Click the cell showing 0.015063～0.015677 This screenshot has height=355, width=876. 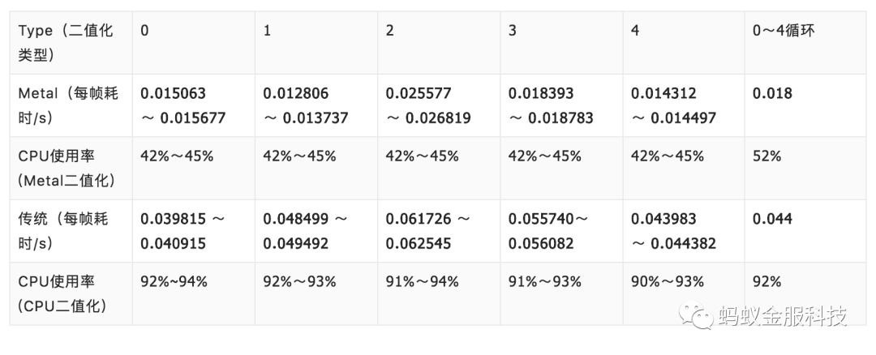click(183, 105)
